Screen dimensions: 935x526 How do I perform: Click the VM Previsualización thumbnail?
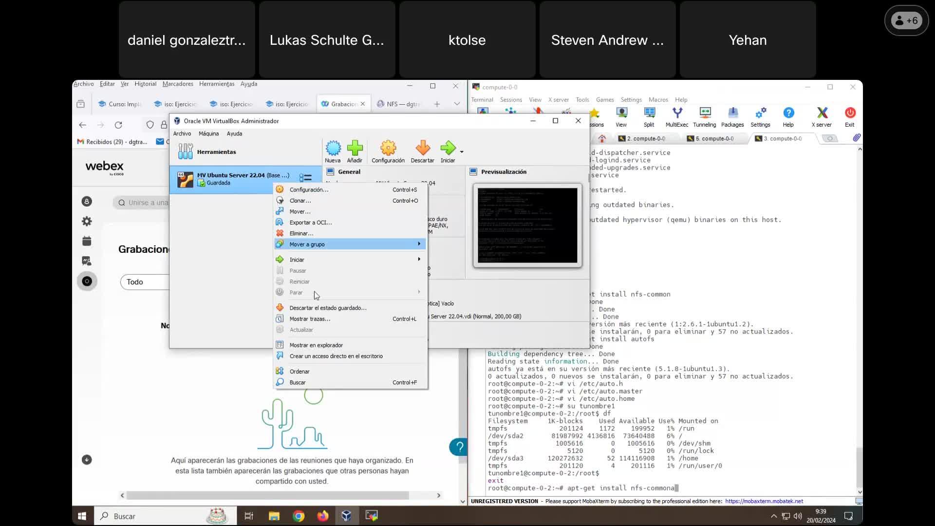(x=527, y=225)
